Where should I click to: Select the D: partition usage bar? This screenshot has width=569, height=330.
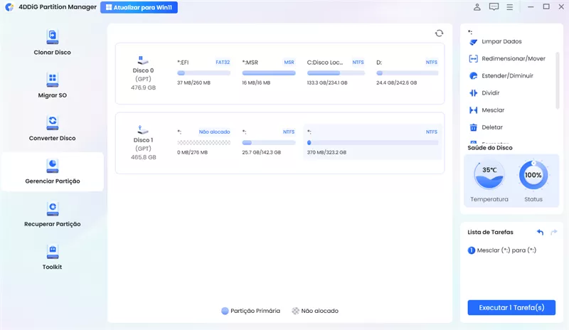(x=407, y=73)
